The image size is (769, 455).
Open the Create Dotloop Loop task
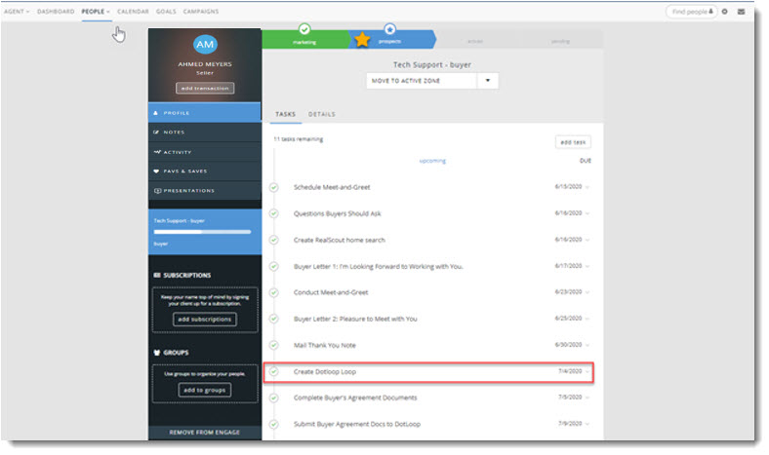(x=325, y=372)
